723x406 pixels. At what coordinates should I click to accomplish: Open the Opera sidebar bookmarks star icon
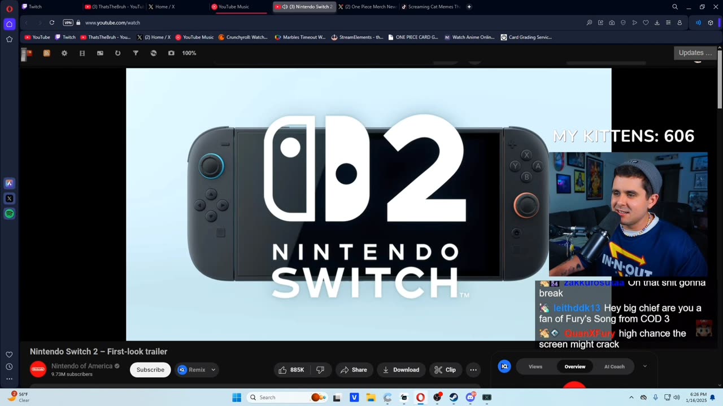pyautogui.click(x=9, y=39)
